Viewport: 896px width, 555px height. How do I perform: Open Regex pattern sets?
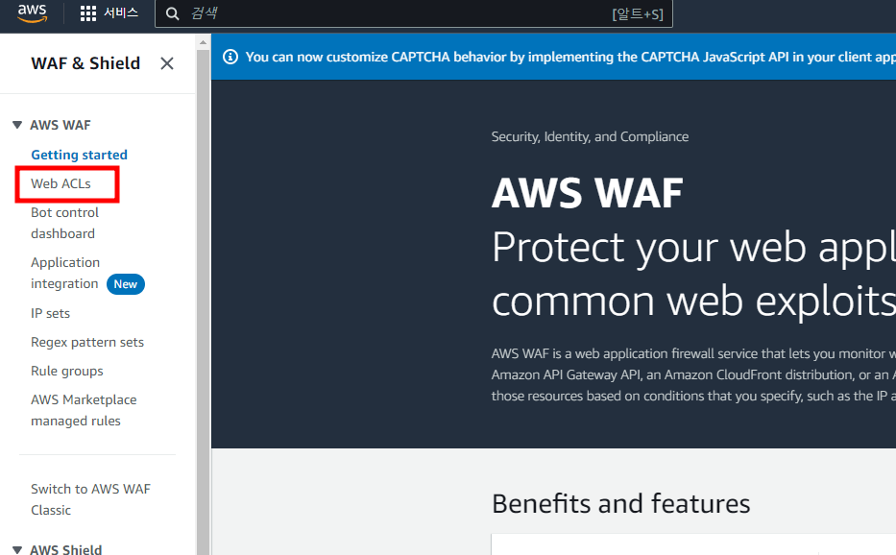coord(87,342)
